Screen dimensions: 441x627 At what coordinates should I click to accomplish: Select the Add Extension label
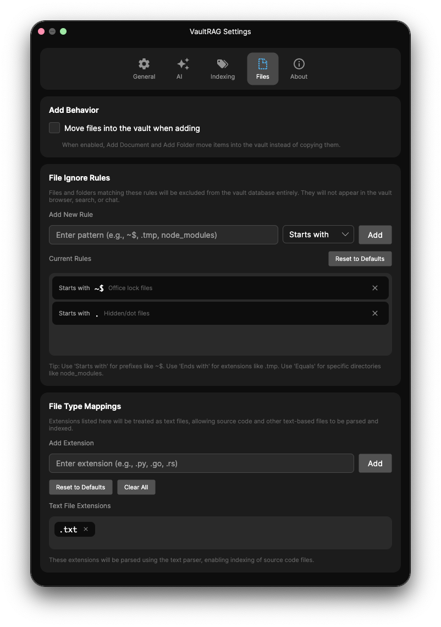[71, 443]
